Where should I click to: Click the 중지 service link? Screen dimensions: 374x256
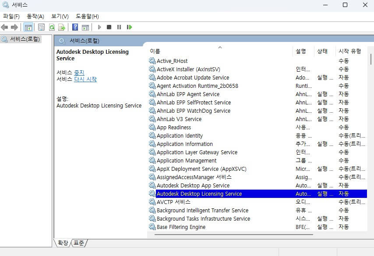point(79,73)
